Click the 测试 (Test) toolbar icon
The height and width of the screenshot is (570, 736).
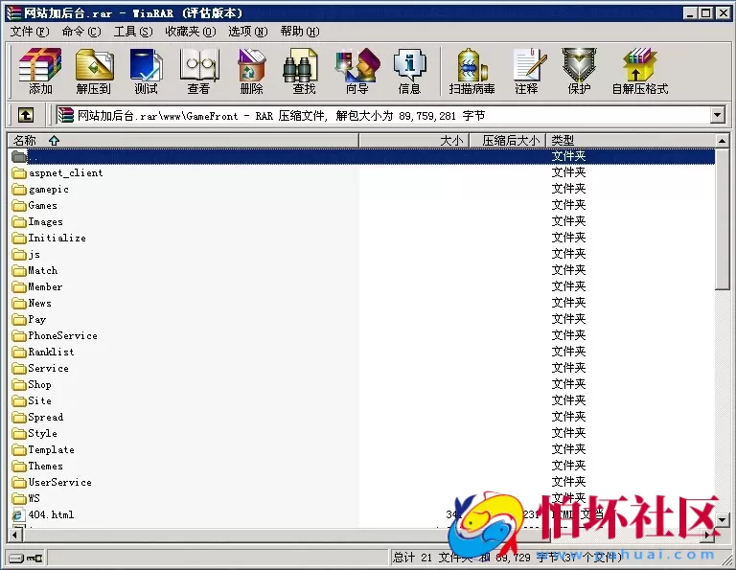[146, 71]
